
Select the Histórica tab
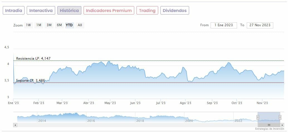(x=69, y=11)
